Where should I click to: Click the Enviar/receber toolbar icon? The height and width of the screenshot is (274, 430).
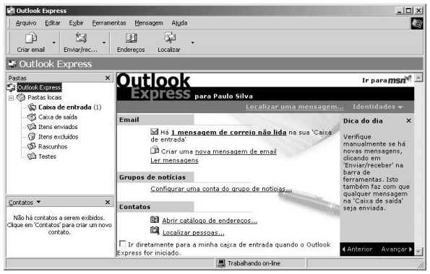81,37
